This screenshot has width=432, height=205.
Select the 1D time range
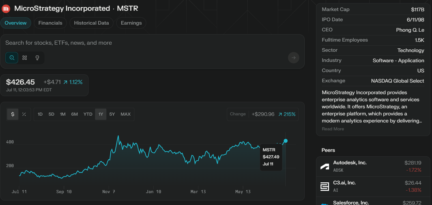(x=40, y=114)
